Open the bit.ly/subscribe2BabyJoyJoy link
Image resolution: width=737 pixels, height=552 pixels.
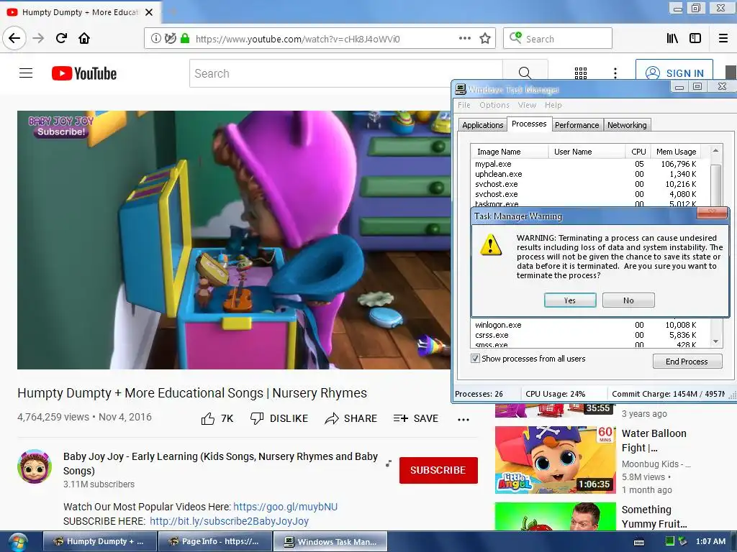[229, 521]
